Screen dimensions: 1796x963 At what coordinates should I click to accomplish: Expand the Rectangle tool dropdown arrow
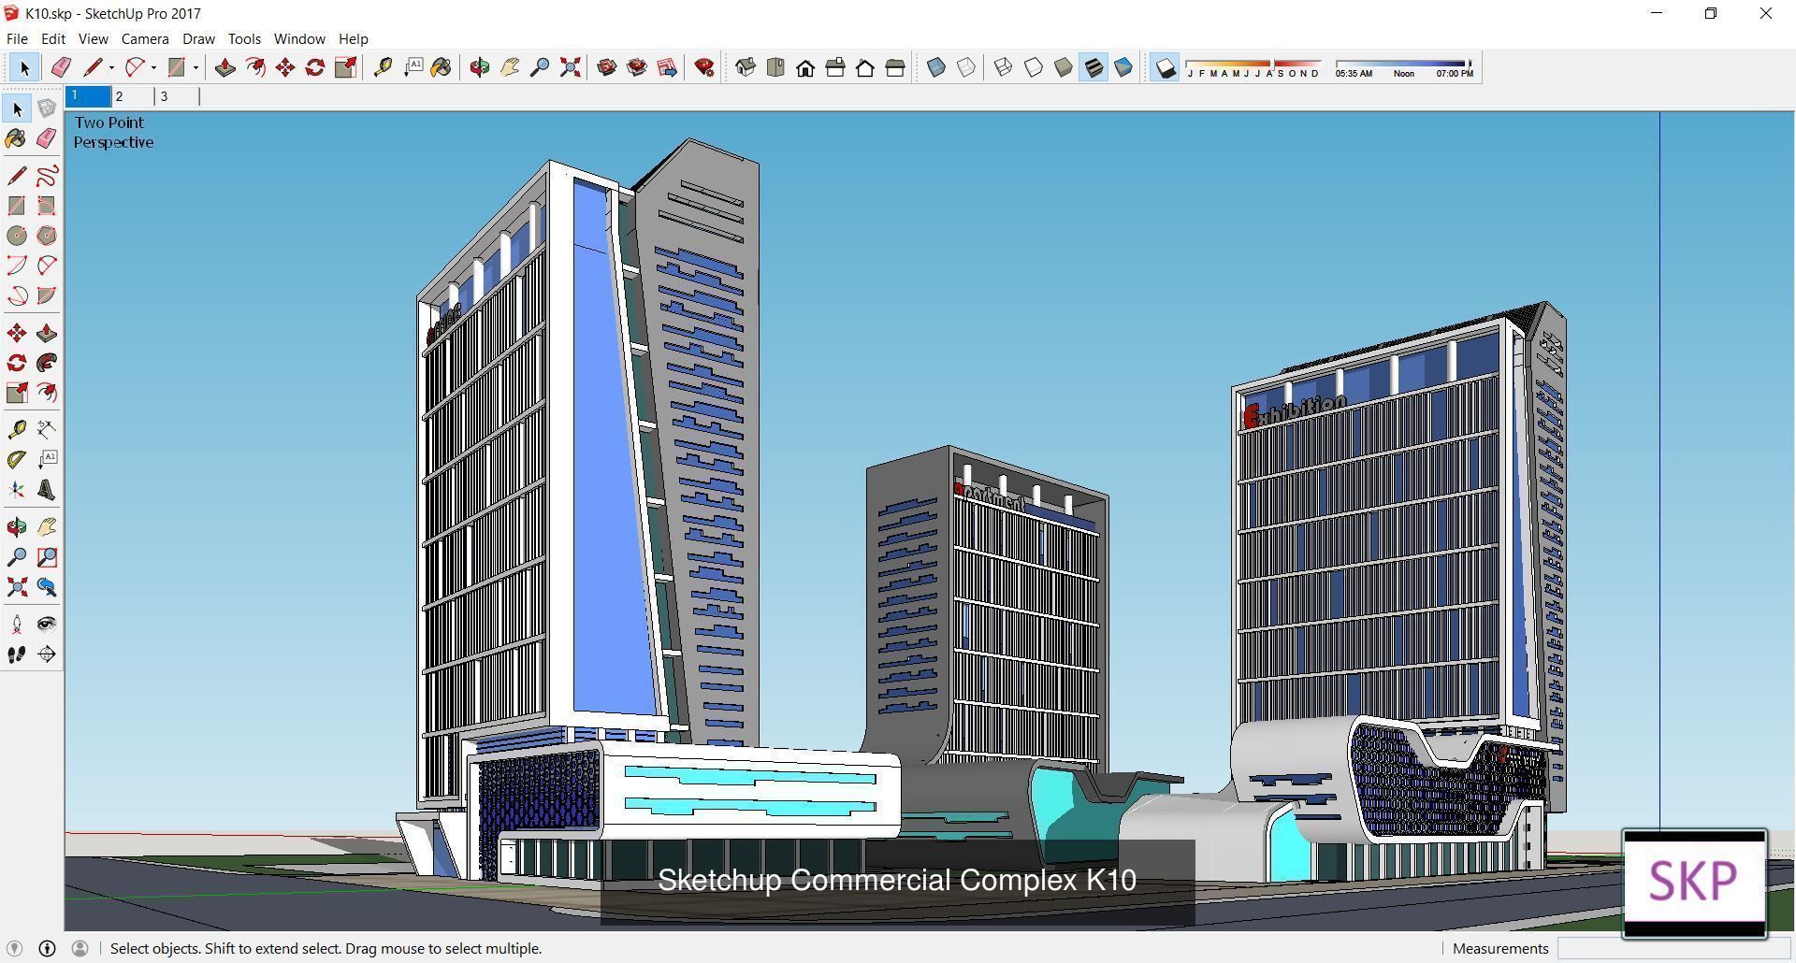coord(196,67)
